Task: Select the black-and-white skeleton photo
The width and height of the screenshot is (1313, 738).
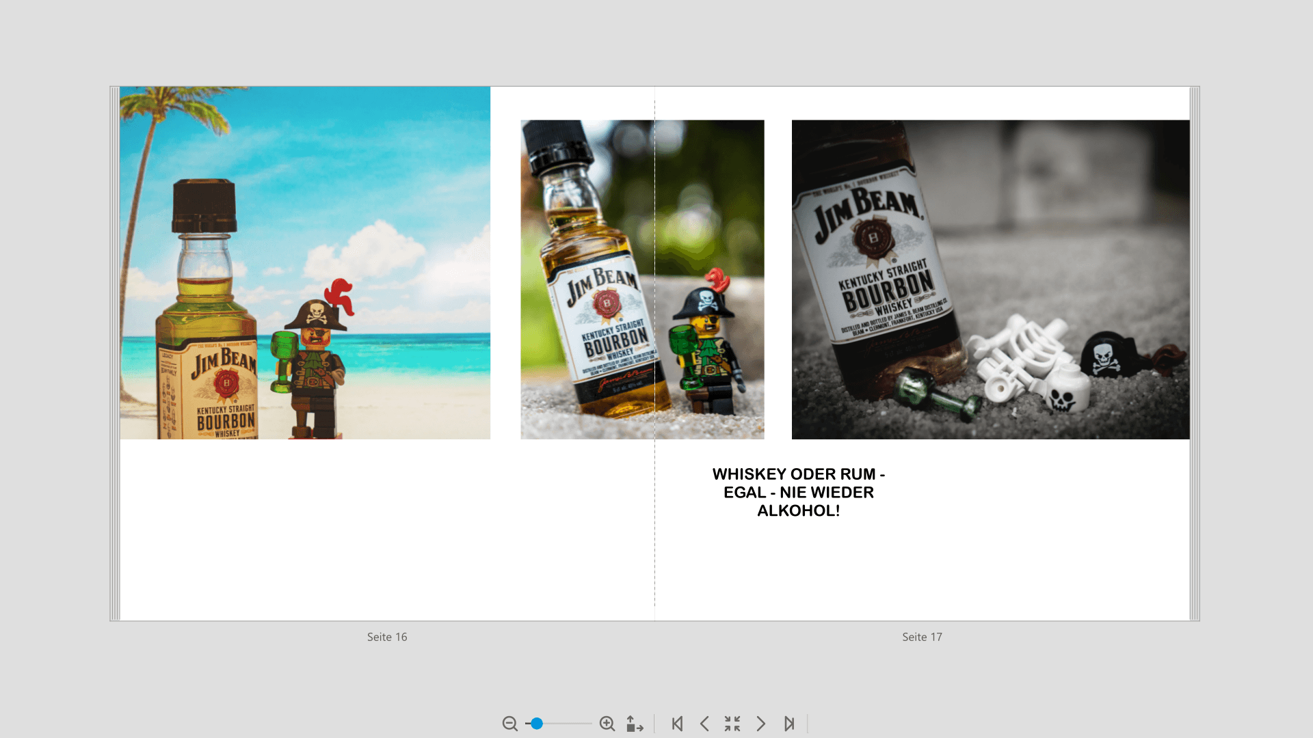Action: pos(990,279)
